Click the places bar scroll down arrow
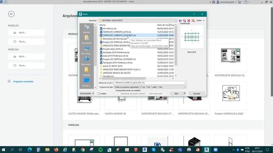This screenshot has height=153, width=273. click(95, 87)
